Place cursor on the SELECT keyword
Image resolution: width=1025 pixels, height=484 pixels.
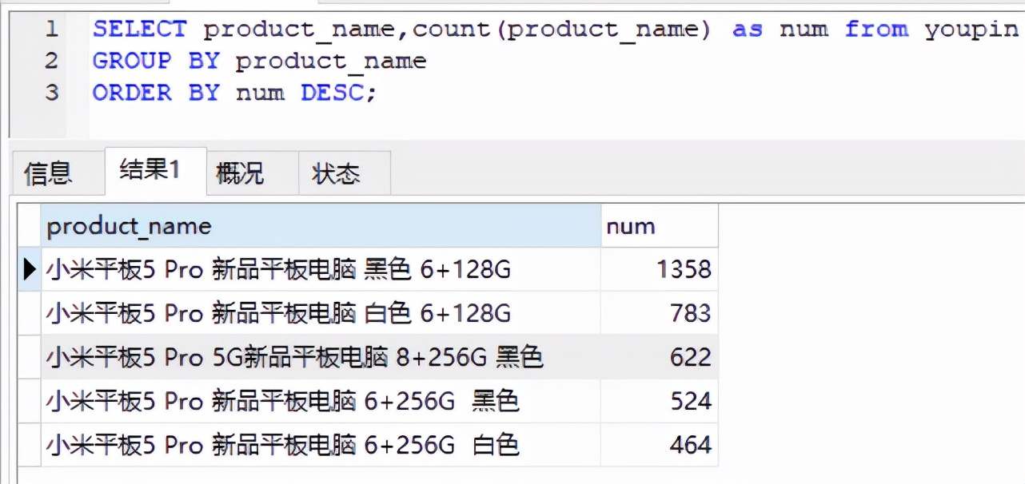pos(140,30)
